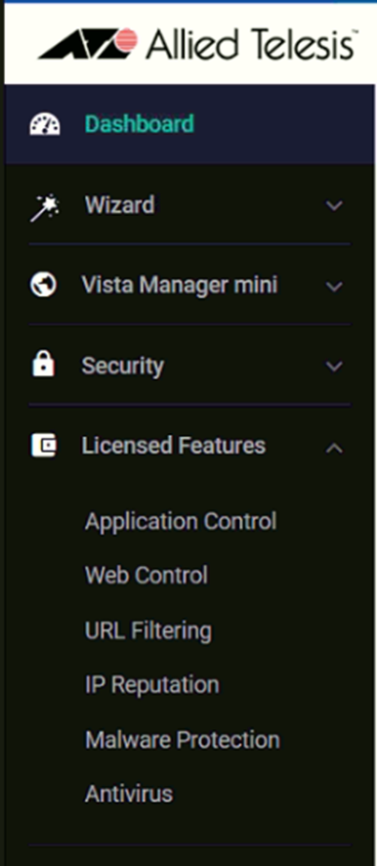Screen dimensions: 377x866
Task: Select the Vista Manager mini label
Action: pos(180,285)
